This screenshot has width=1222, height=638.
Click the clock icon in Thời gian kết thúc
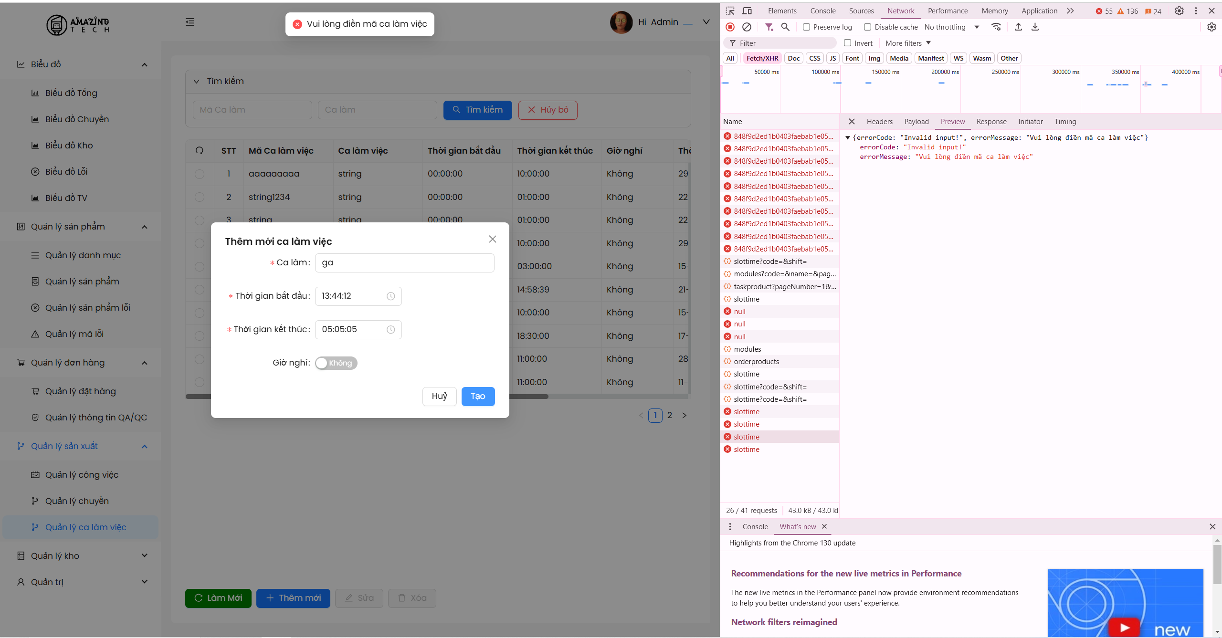[390, 330]
